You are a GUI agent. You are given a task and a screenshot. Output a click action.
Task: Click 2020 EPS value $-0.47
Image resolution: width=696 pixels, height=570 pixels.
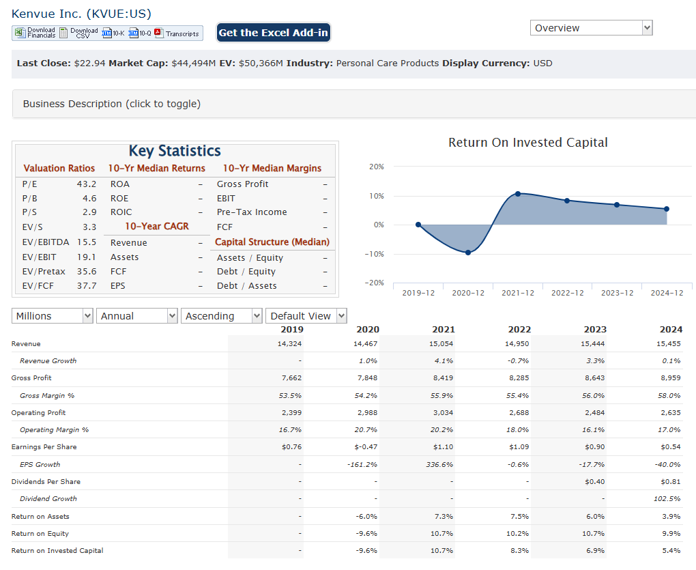tap(366, 447)
